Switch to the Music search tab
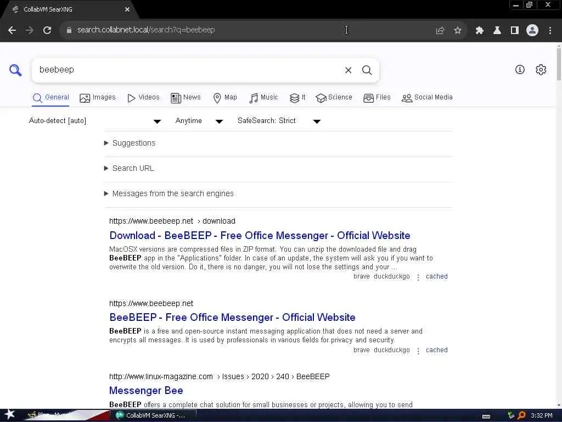This screenshot has width=562, height=422. pos(263,98)
